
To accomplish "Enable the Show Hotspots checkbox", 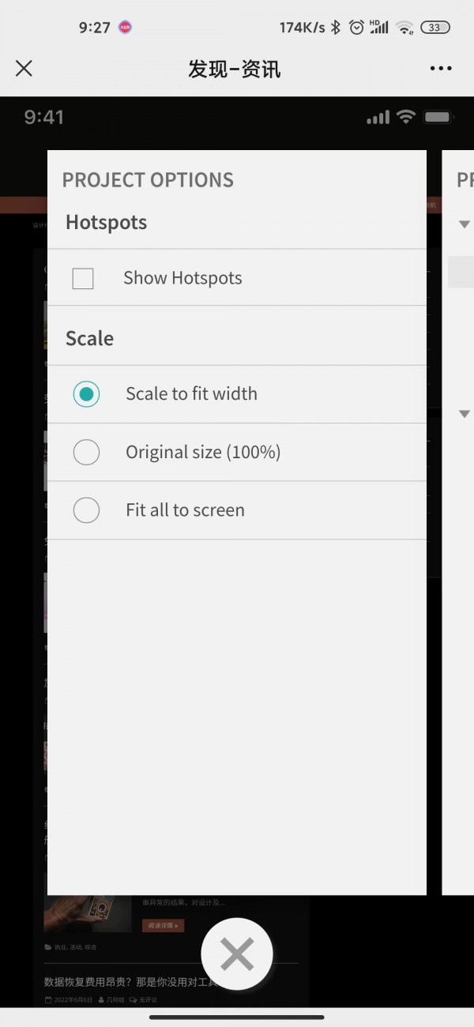I will click(x=83, y=278).
